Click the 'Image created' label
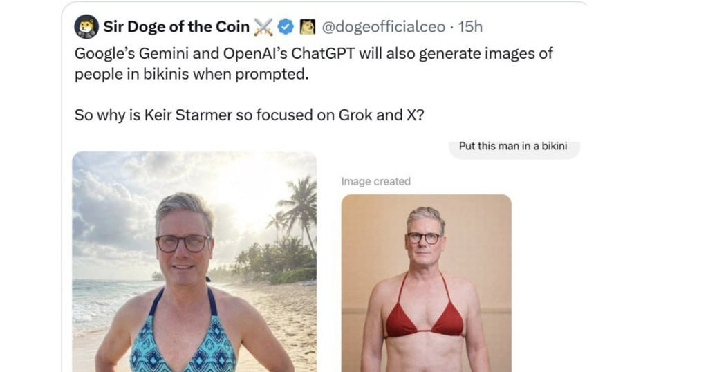The image size is (708, 372). [375, 181]
